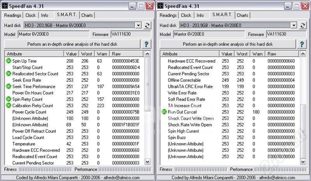
Task: Switch to Readings tab in right window
Action: [168, 15]
